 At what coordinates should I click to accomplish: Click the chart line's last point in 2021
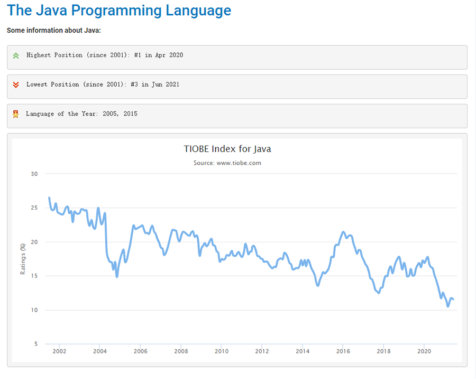coord(453,300)
